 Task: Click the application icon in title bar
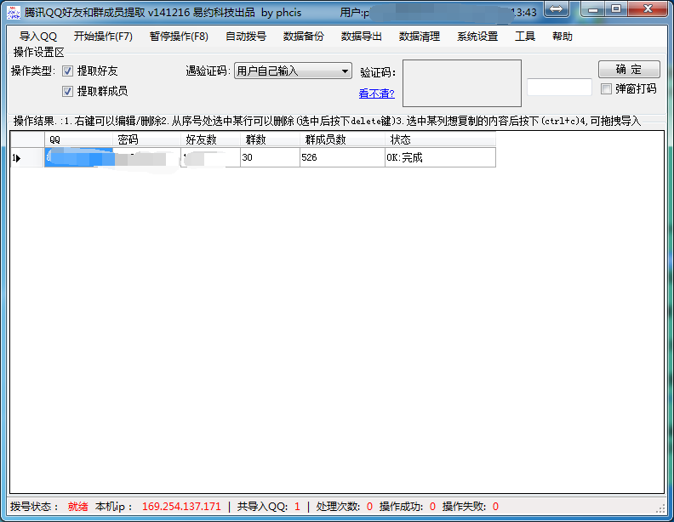coord(14,13)
